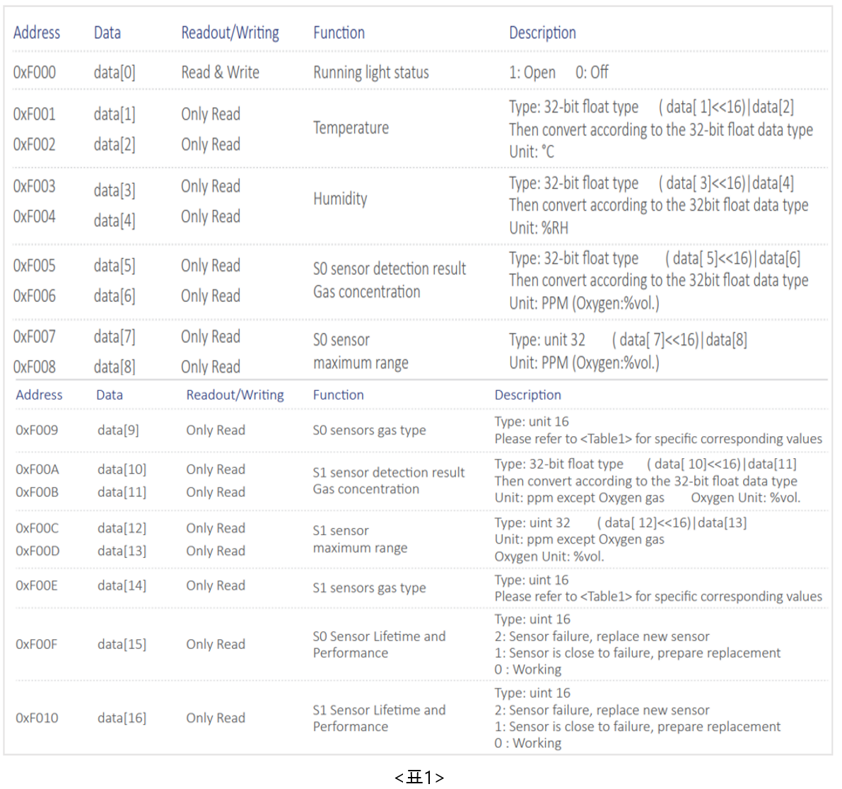Select the 0xF00F address cell
Image resolution: width=842 pixels, height=789 pixels.
click(37, 644)
